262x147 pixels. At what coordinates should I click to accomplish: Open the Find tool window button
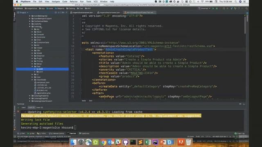[21, 134]
